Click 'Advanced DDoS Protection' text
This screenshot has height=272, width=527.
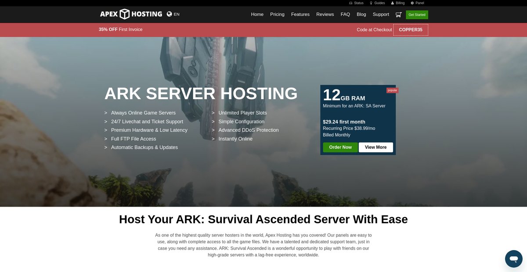click(249, 130)
